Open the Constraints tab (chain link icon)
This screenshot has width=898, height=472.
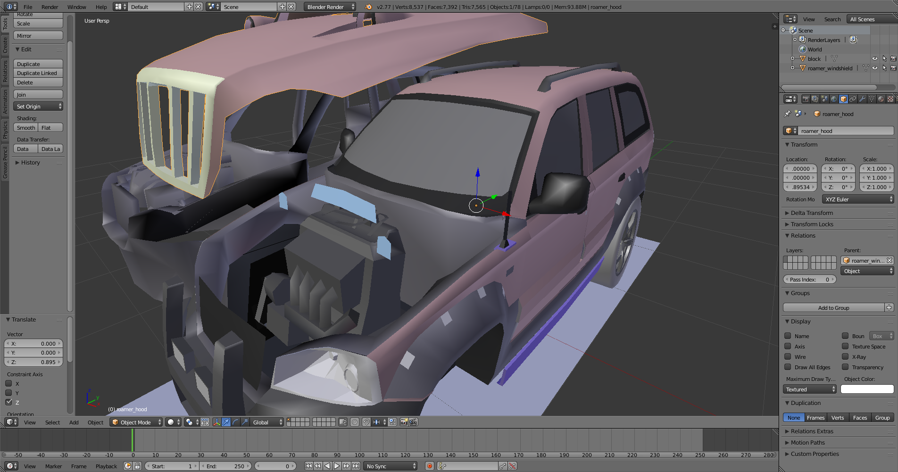point(853,99)
